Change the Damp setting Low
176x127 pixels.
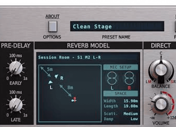(x=134, y=119)
